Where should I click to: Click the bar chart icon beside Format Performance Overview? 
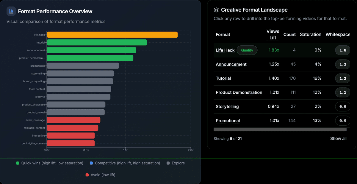coord(11,11)
